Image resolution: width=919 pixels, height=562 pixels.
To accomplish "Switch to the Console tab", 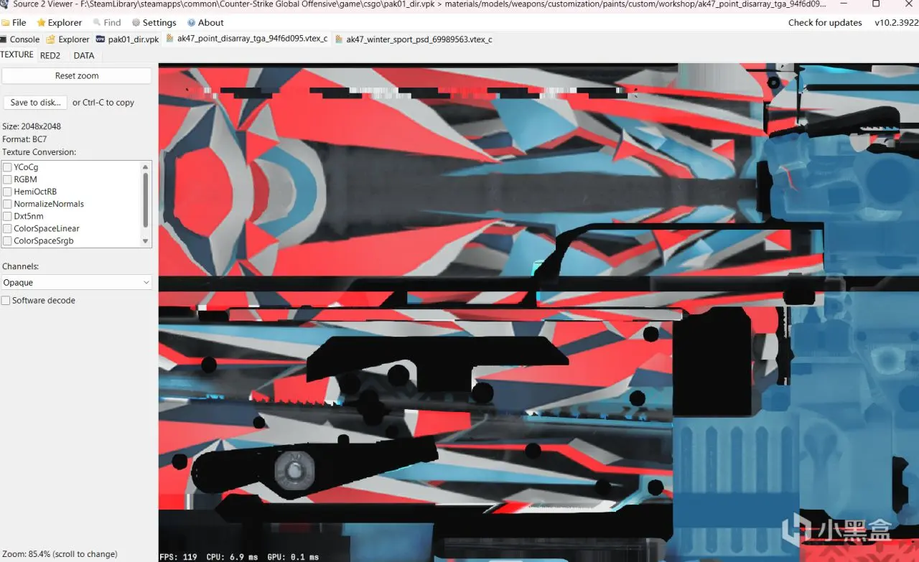I will click(x=20, y=39).
